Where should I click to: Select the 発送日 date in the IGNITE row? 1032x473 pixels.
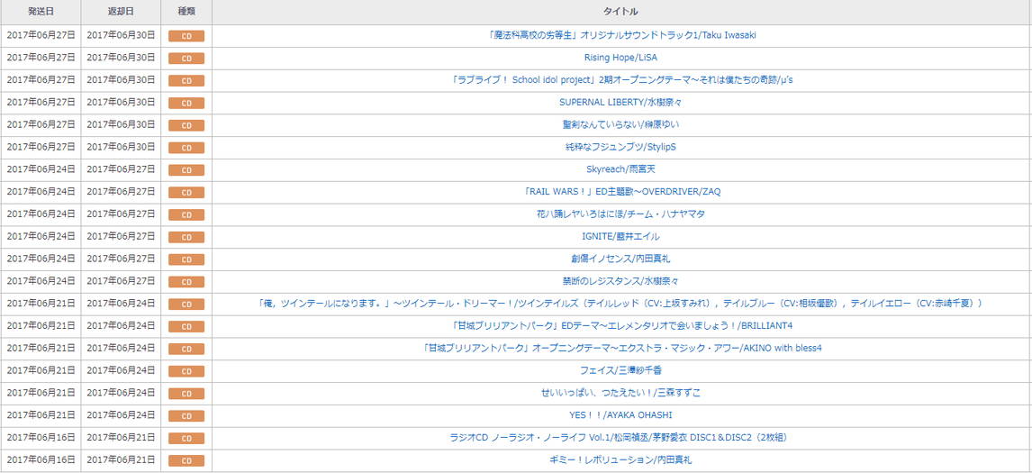tap(41, 236)
